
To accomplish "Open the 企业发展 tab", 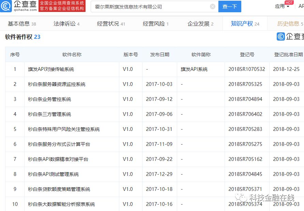I will [x=198, y=24].
